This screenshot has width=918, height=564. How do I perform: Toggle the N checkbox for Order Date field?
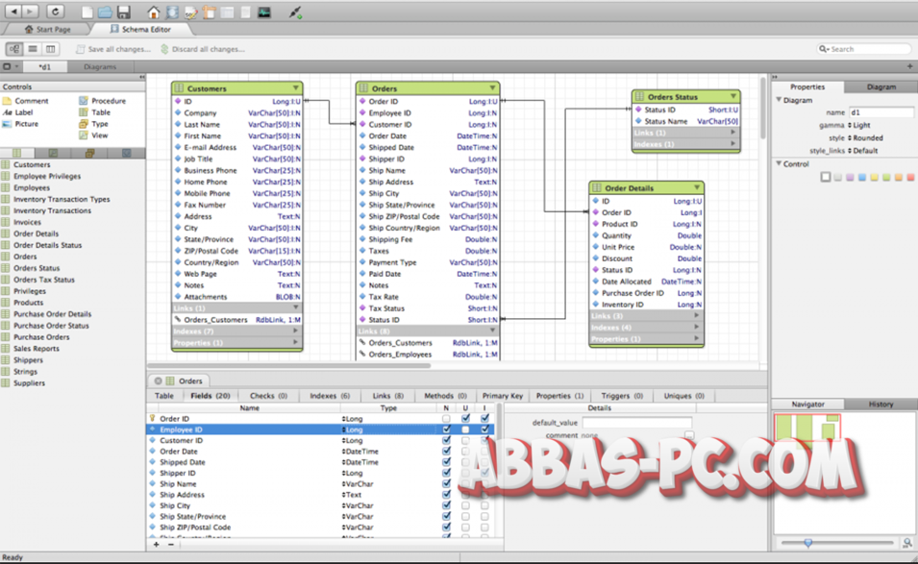point(446,452)
